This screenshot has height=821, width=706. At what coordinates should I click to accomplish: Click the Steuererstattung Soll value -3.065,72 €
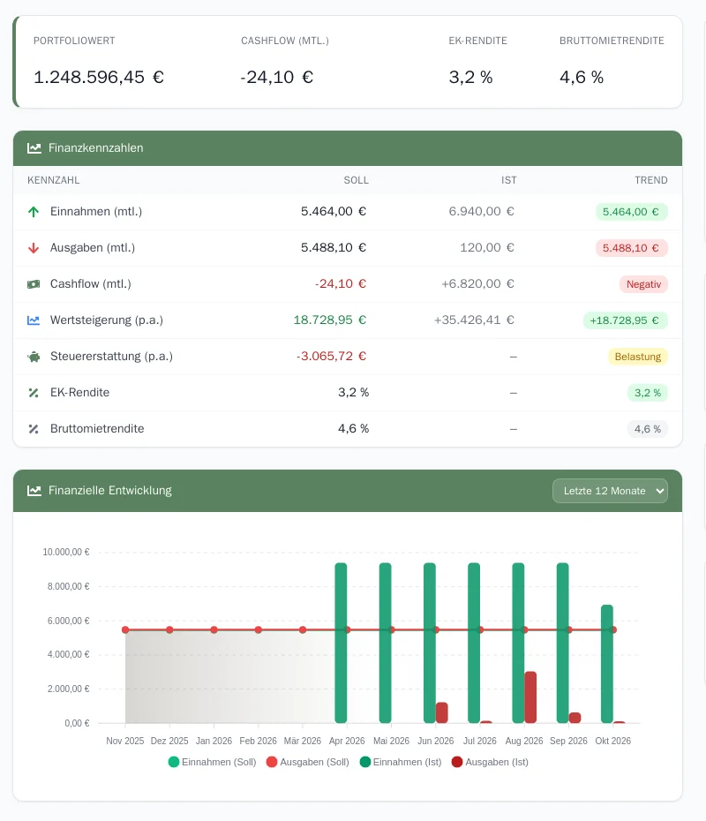coord(331,356)
